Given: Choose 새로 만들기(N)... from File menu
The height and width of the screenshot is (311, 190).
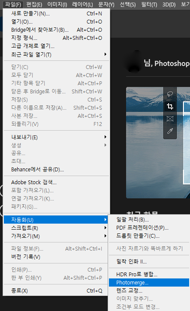Looking at the screenshot, I should [x=57, y=13].
